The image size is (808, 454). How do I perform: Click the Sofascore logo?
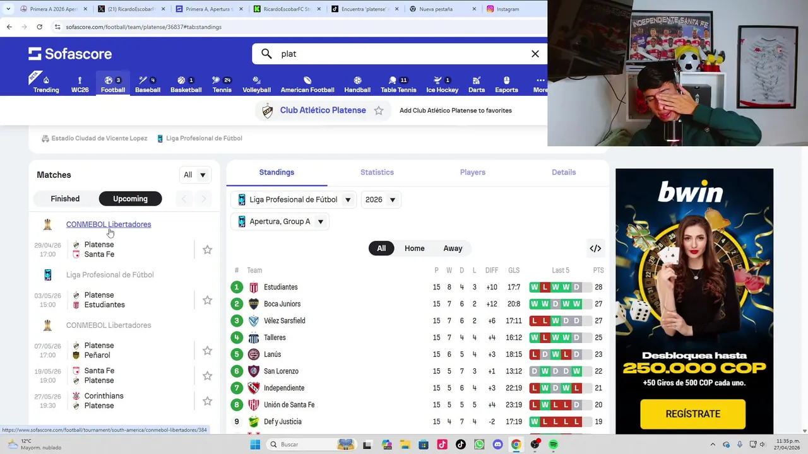(70, 54)
